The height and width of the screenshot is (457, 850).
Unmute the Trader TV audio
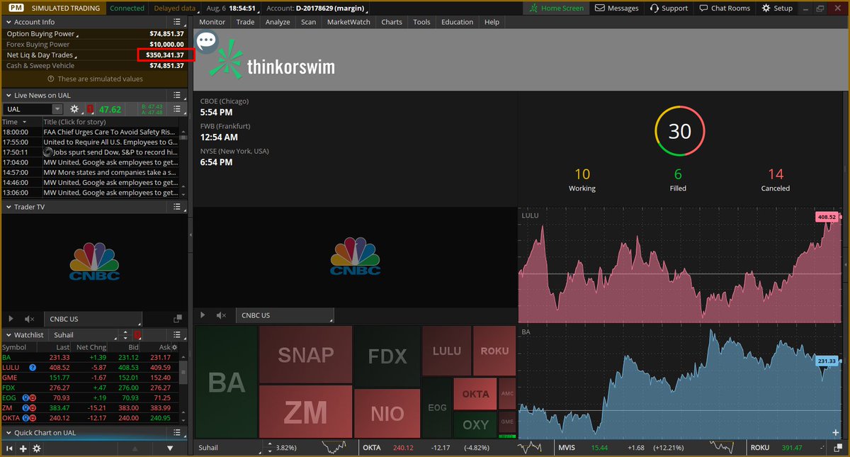pyautogui.click(x=29, y=320)
